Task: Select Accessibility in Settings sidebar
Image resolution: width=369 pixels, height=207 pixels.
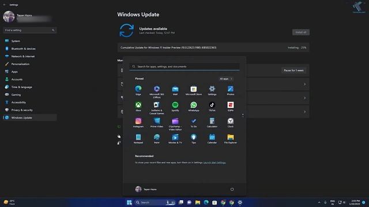Action: (29, 102)
